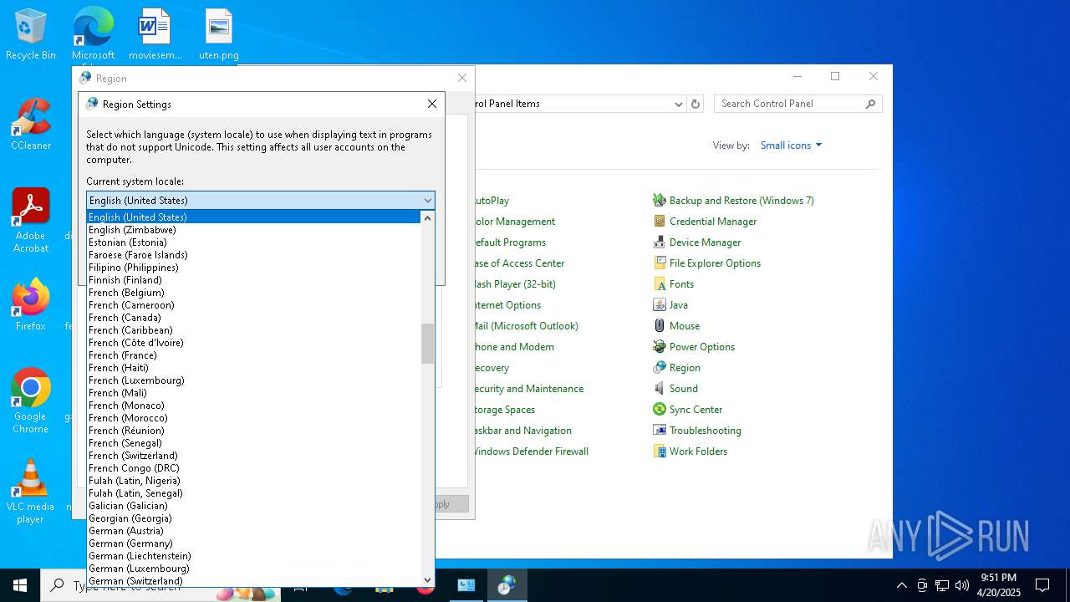Select Filipino (Philippines) locale
Image resolution: width=1070 pixels, height=602 pixels.
253,268
